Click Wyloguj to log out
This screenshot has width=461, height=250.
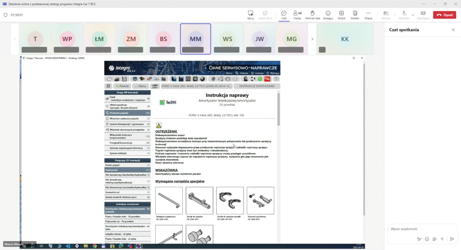[272, 73]
